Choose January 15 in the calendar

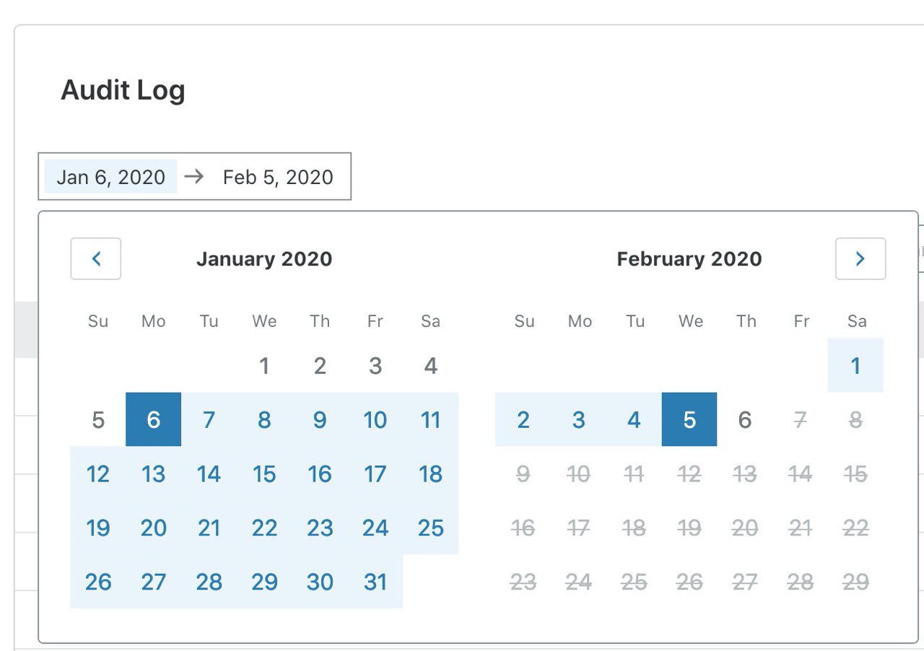264,473
